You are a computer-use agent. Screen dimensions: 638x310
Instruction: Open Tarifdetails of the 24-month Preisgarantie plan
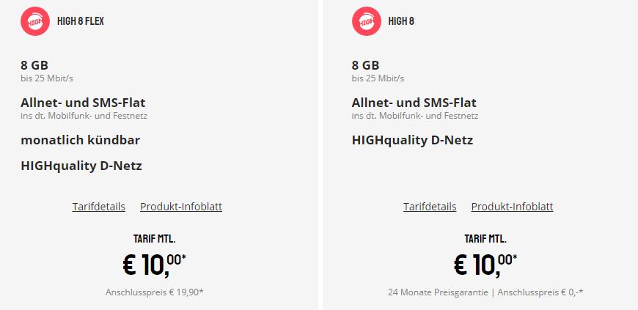pos(430,207)
